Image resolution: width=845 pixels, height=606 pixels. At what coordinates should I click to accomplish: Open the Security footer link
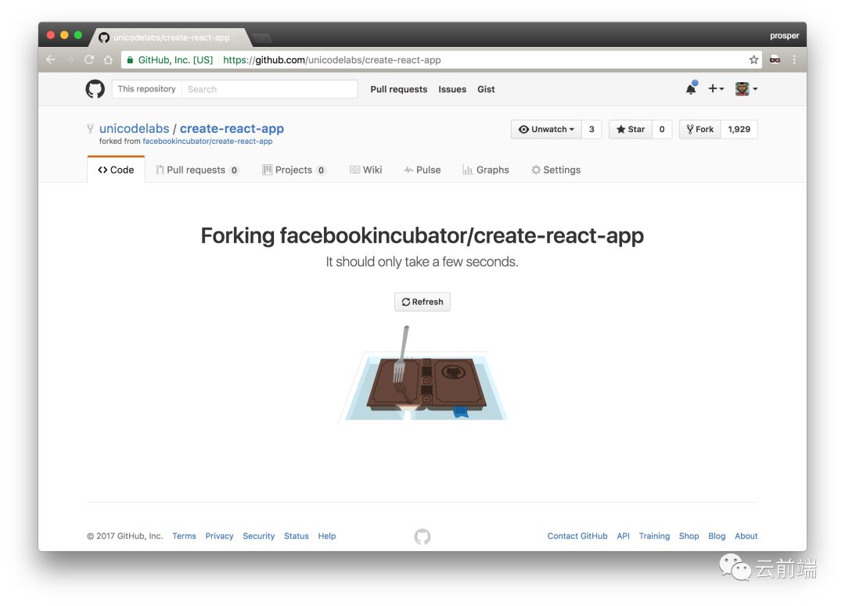[x=259, y=536]
